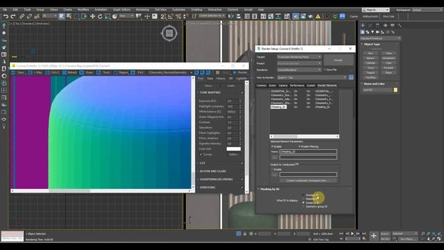Activate the Select Object tool

tap(62, 17)
